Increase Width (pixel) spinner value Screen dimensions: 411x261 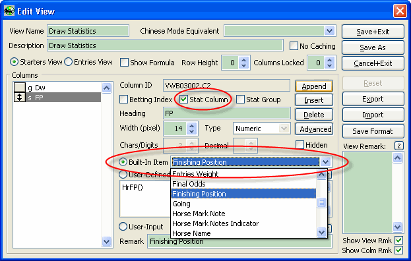tap(192, 125)
